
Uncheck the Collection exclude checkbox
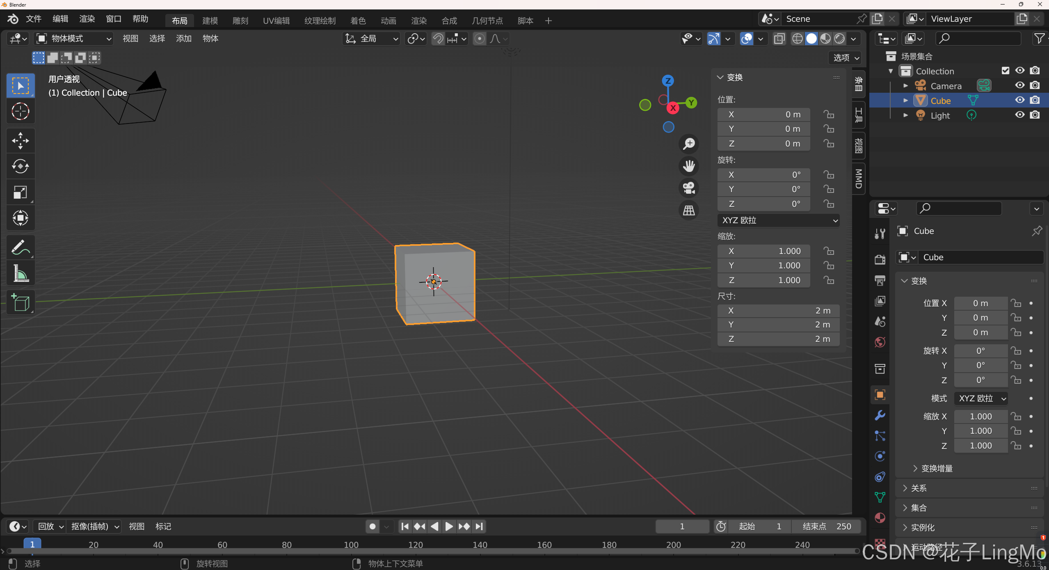tap(1005, 71)
